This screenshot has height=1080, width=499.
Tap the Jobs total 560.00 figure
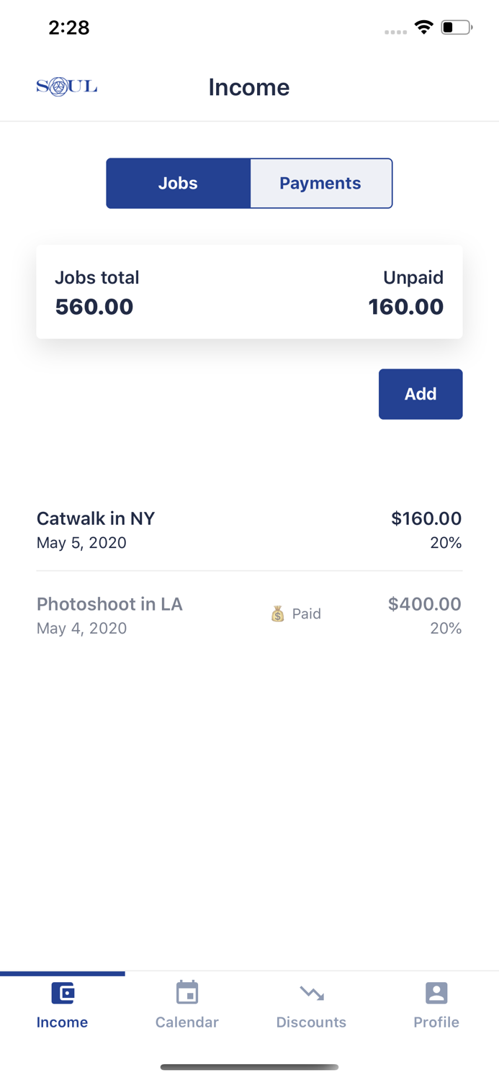94,307
